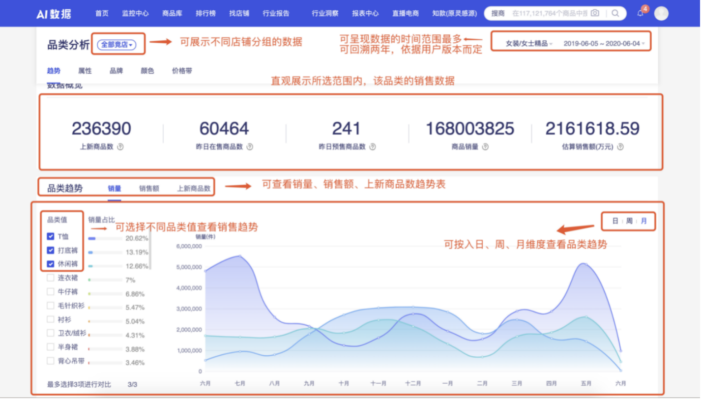Switch to the 品牌 tab

(x=116, y=71)
